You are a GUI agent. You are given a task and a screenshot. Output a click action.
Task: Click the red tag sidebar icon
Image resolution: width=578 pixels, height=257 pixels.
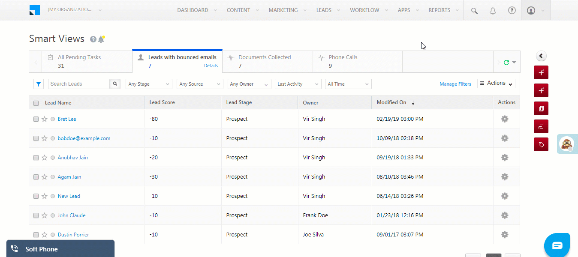tap(541, 145)
